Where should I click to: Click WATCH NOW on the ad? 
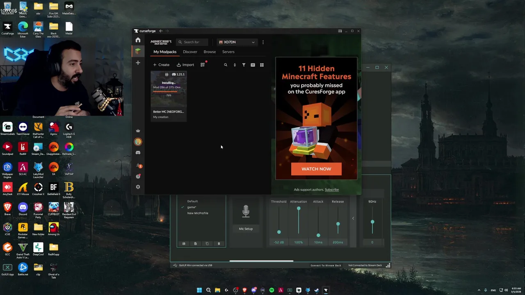(316, 169)
